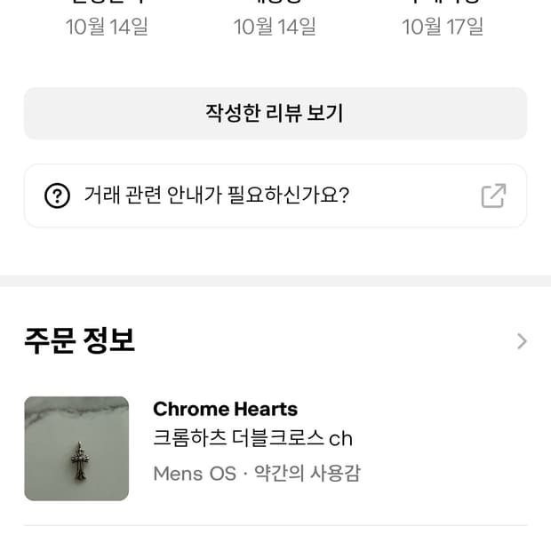Open the 거래 관련 안내가 필요하신가요? link
The width and height of the screenshot is (551, 551).
tap(216, 195)
